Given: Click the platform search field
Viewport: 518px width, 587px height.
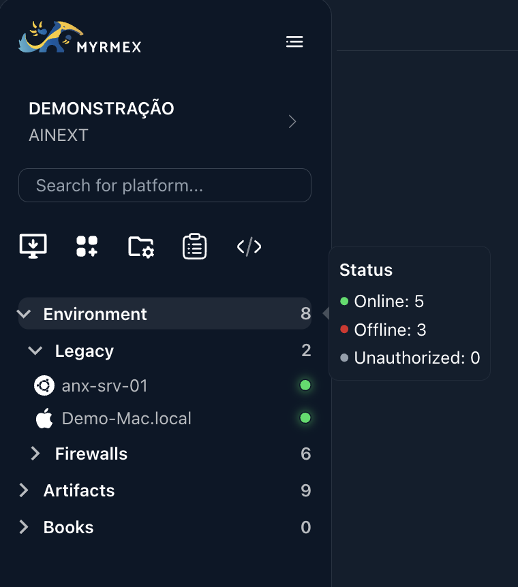Looking at the screenshot, I should coord(164,185).
